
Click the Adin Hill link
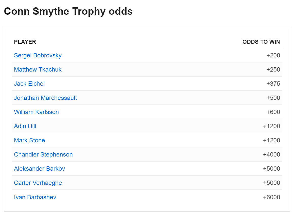coord(25,126)
